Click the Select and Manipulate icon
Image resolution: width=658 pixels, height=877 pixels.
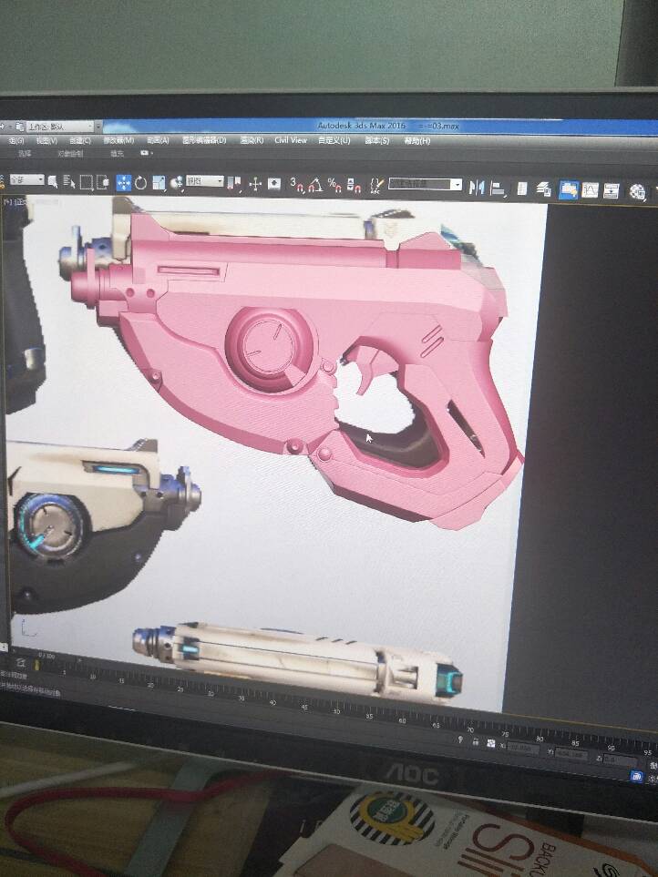click(255, 184)
